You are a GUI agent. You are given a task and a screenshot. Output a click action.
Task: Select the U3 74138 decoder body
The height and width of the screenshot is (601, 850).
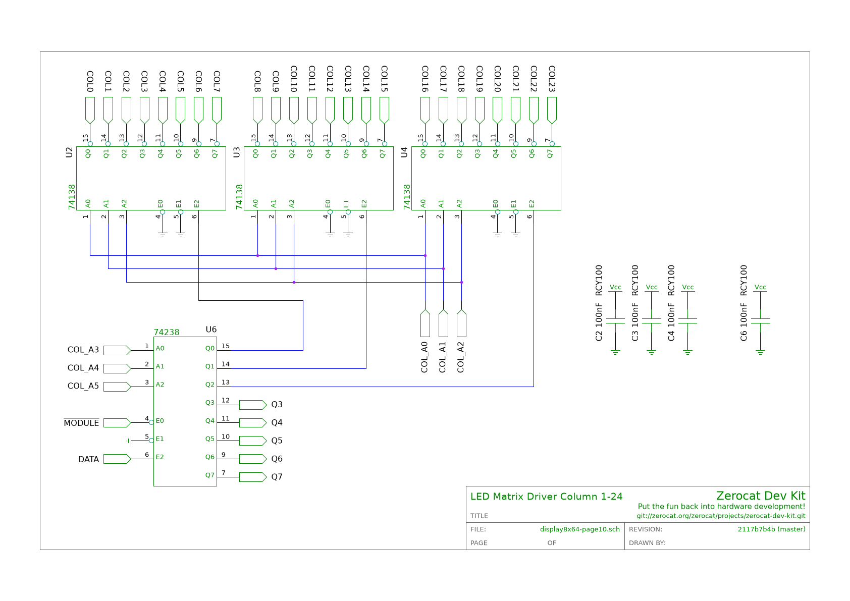pos(318,179)
